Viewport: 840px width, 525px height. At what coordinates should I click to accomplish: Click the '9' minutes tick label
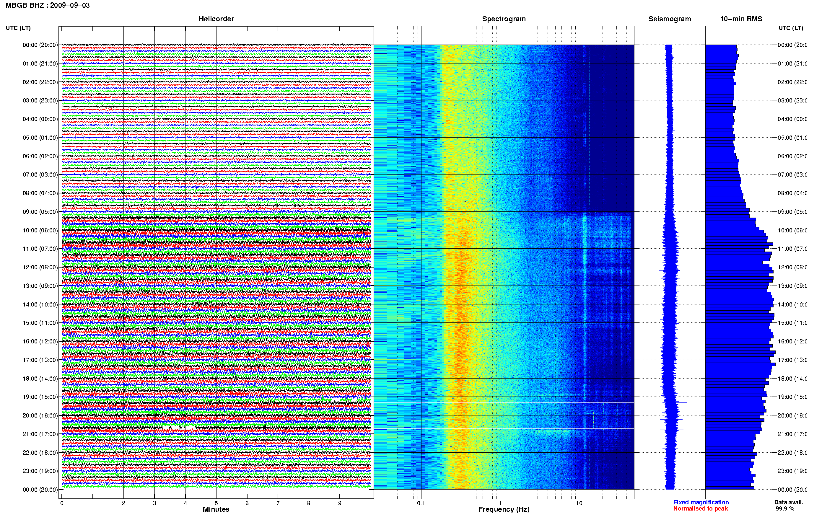point(340,503)
